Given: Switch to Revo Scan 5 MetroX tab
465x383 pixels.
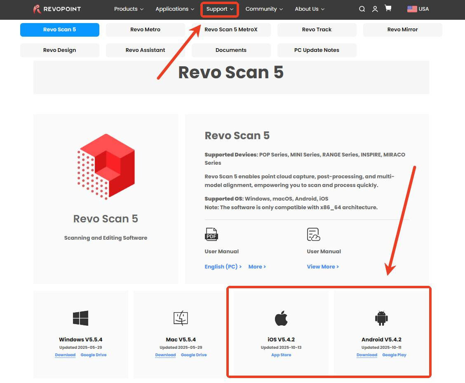Looking at the screenshot, I should pyautogui.click(x=231, y=30).
